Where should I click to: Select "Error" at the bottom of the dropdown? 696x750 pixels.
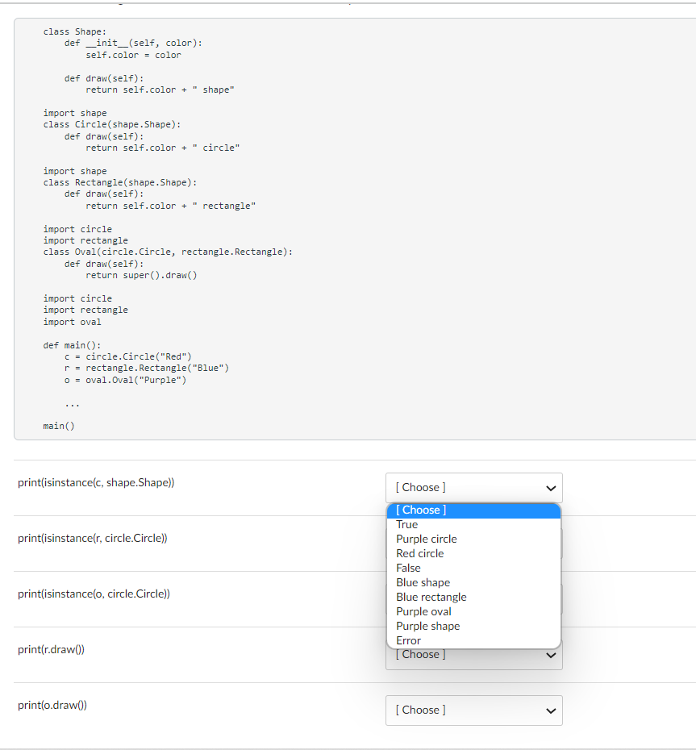click(407, 640)
